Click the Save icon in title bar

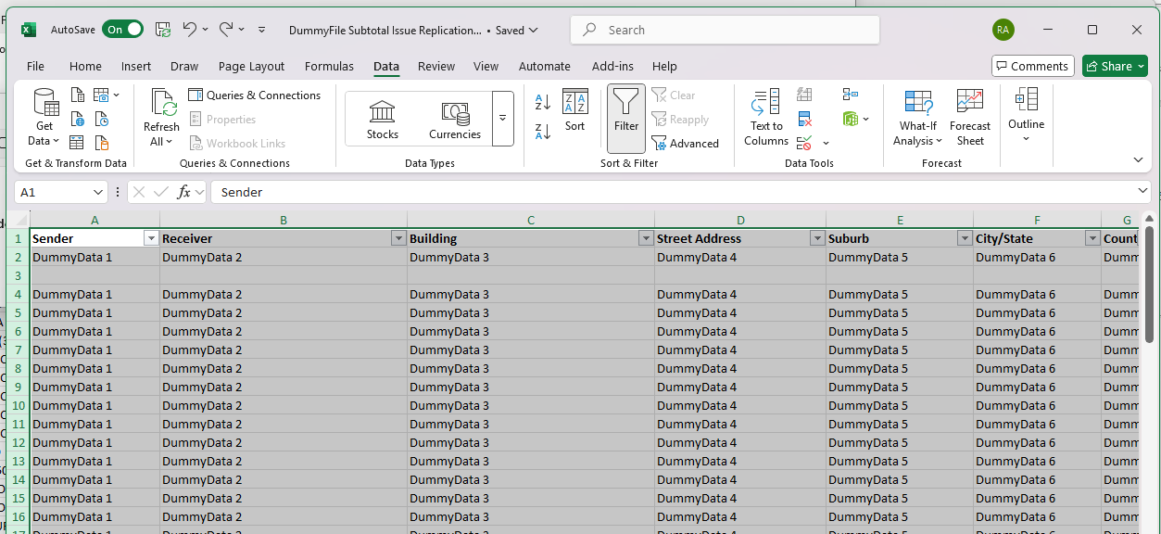(163, 30)
